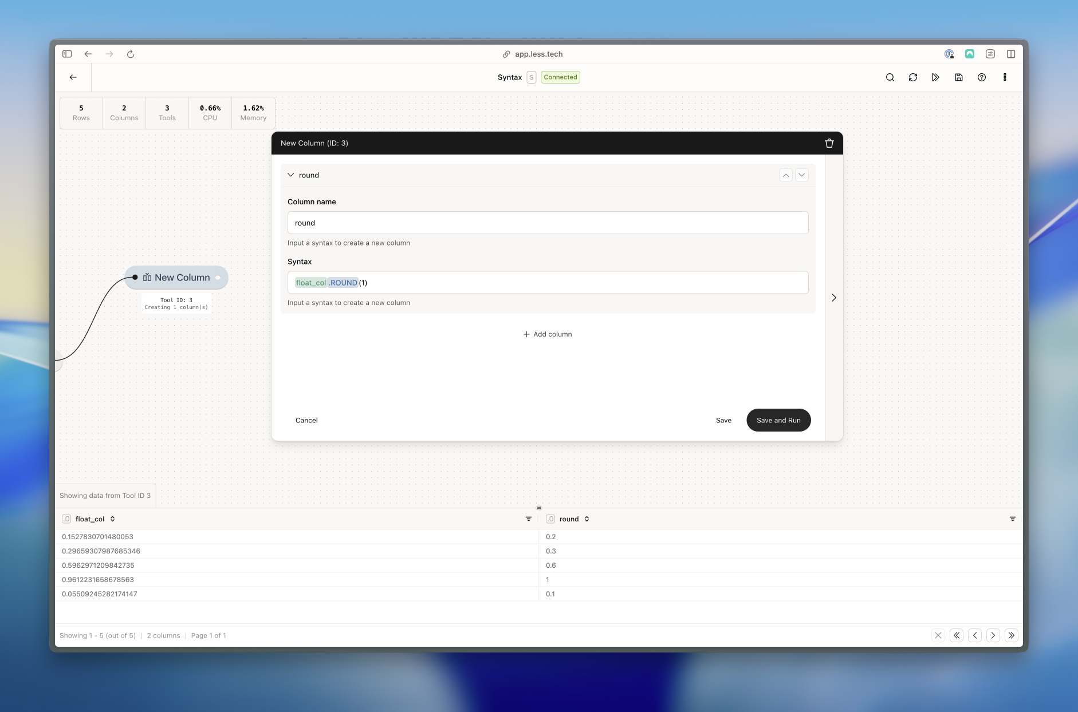The width and height of the screenshot is (1078, 712).
Task: Click the browser forward arrow
Action: [109, 54]
